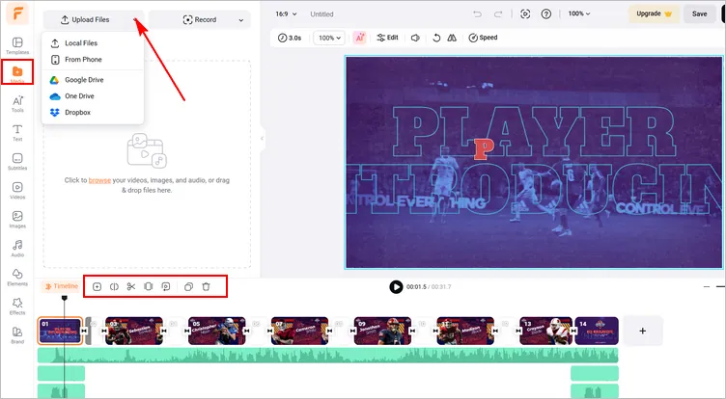Open the Templates sidebar panel
This screenshot has width=726, height=399.
tap(17, 45)
